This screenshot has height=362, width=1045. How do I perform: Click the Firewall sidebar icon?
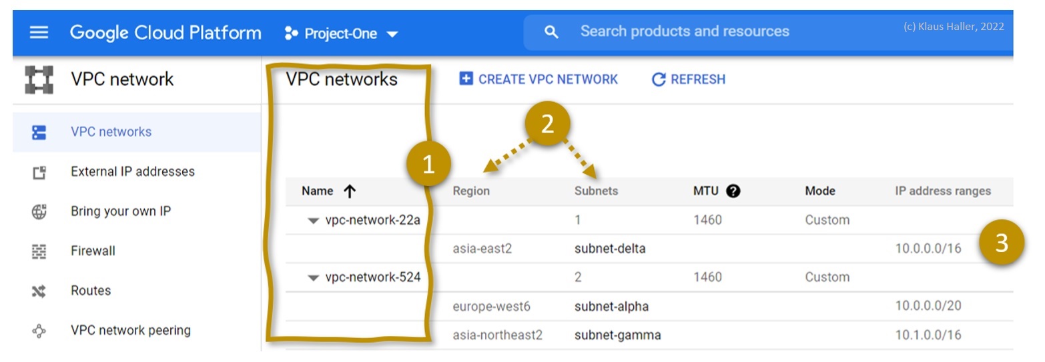39,251
